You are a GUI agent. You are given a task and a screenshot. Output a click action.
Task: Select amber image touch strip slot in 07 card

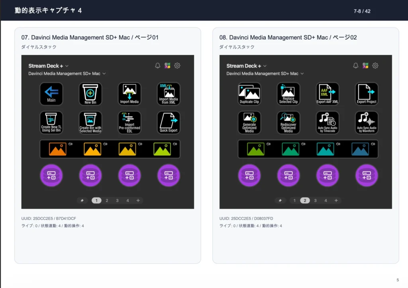[x=92, y=149]
